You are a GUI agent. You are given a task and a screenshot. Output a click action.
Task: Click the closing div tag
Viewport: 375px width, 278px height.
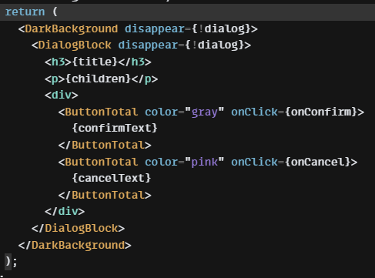tap(65, 212)
